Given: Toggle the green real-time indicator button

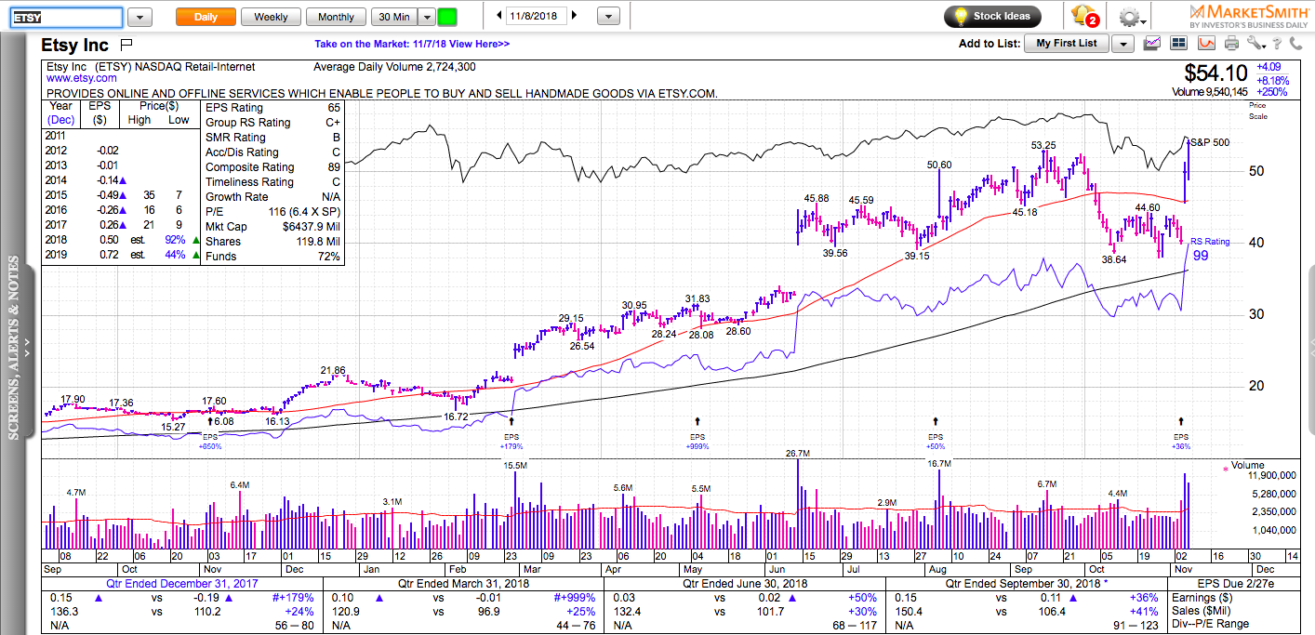Looking at the screenshot, I should pyautogui.click(x=447, y=17).
